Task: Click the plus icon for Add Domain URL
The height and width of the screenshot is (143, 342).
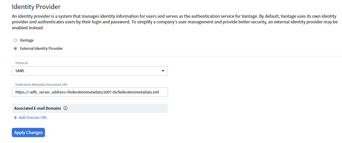Action: pyautogui.click(x=15, y=118)
